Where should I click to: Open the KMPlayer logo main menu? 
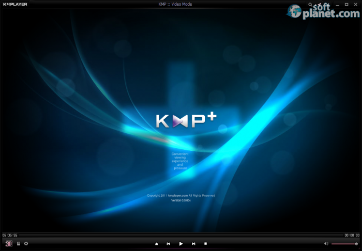point(15,4)
